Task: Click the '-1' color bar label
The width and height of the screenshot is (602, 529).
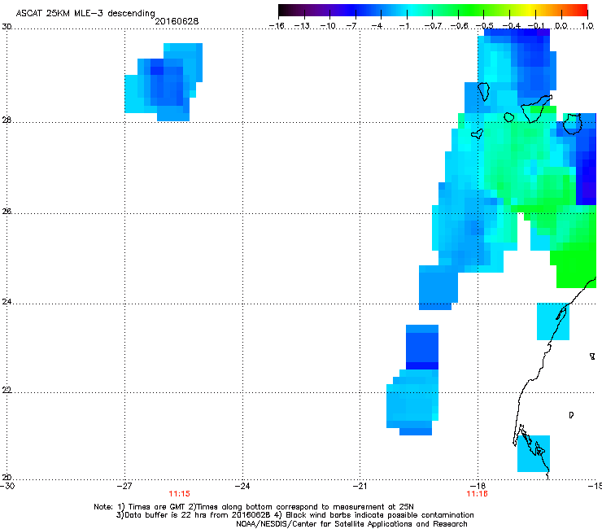Action: [x=404, y=26]
